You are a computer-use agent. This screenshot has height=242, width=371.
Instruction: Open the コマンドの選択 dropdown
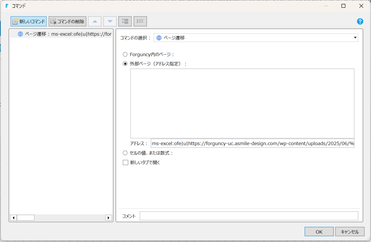pos(256,38)
